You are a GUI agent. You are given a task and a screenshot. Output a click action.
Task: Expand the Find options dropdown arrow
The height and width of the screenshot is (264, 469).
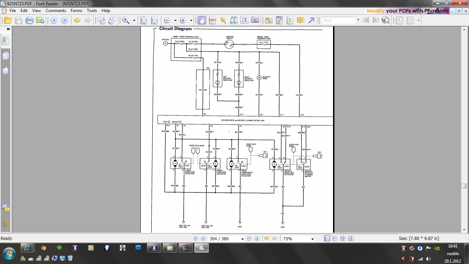tap(358, 20)
